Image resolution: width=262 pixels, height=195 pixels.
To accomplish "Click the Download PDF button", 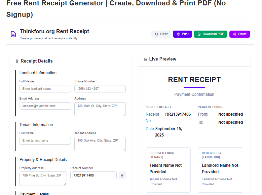I will [211, 34].
